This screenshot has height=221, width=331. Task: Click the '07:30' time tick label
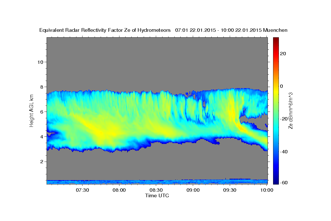tap(82, 190)
